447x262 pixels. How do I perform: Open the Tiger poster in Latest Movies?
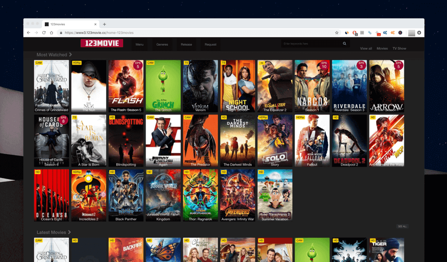pyautogui.click(x=386, y=250)
